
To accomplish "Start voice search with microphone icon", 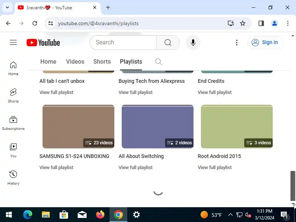I will 193,43.
